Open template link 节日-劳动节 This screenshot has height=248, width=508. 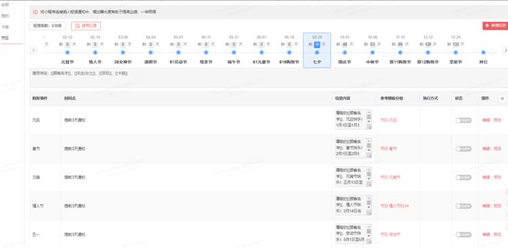tap(390, 234)
